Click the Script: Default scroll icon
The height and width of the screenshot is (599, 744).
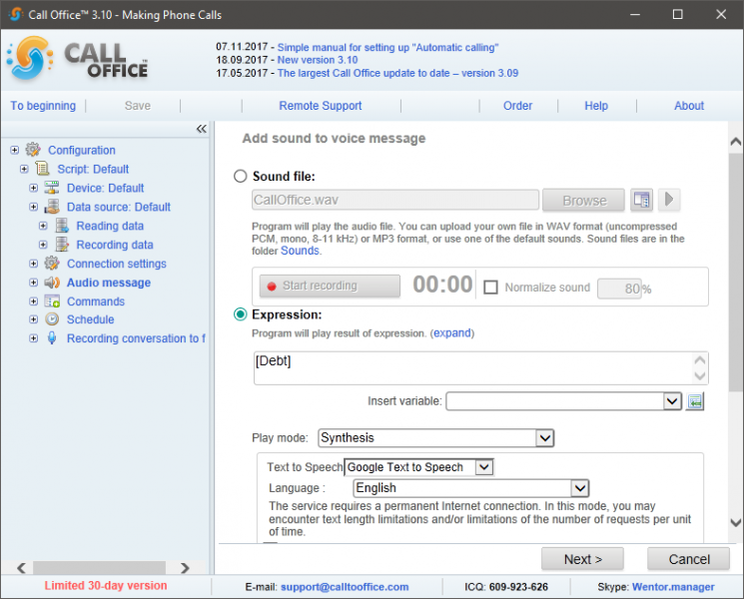pos(42,169)
